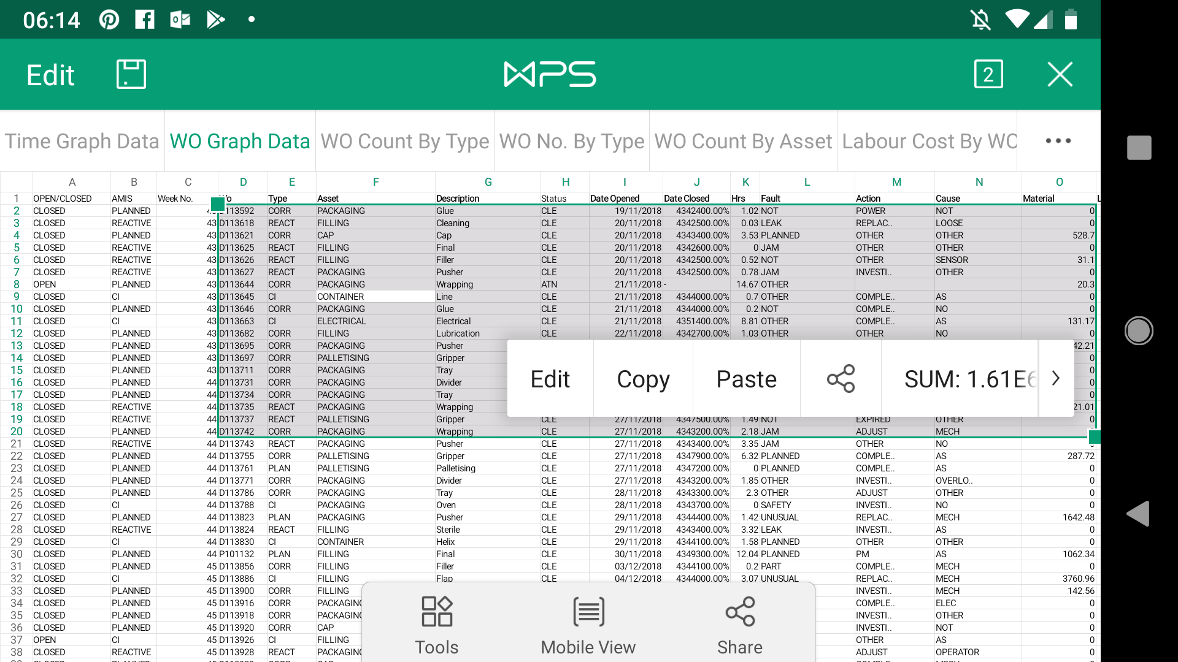
Task: Open Pinterest from the status bar
Action: click(109, 19)
